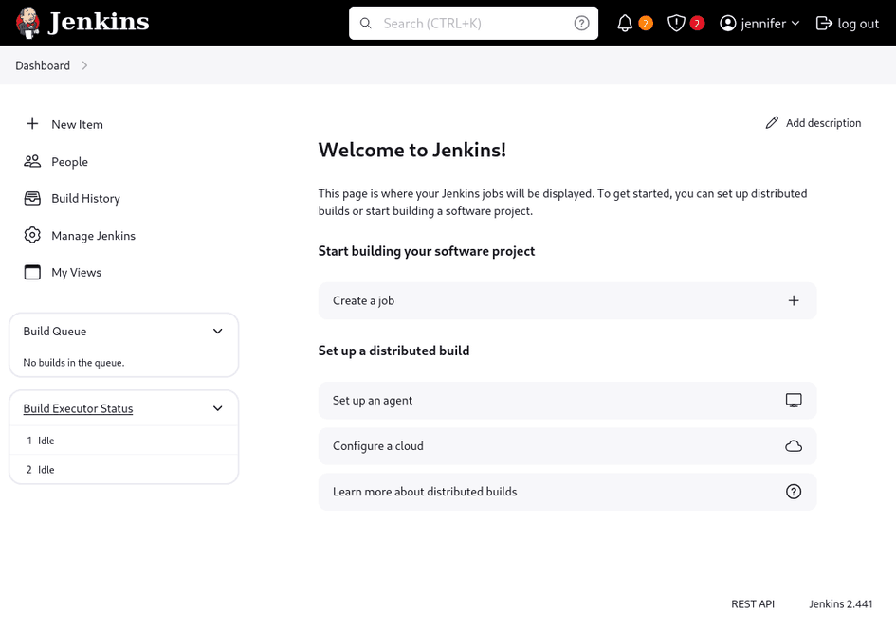The width and height of the screenshot is (896, 630).
Task: Click the search help question mark
Action: [581, 23]
